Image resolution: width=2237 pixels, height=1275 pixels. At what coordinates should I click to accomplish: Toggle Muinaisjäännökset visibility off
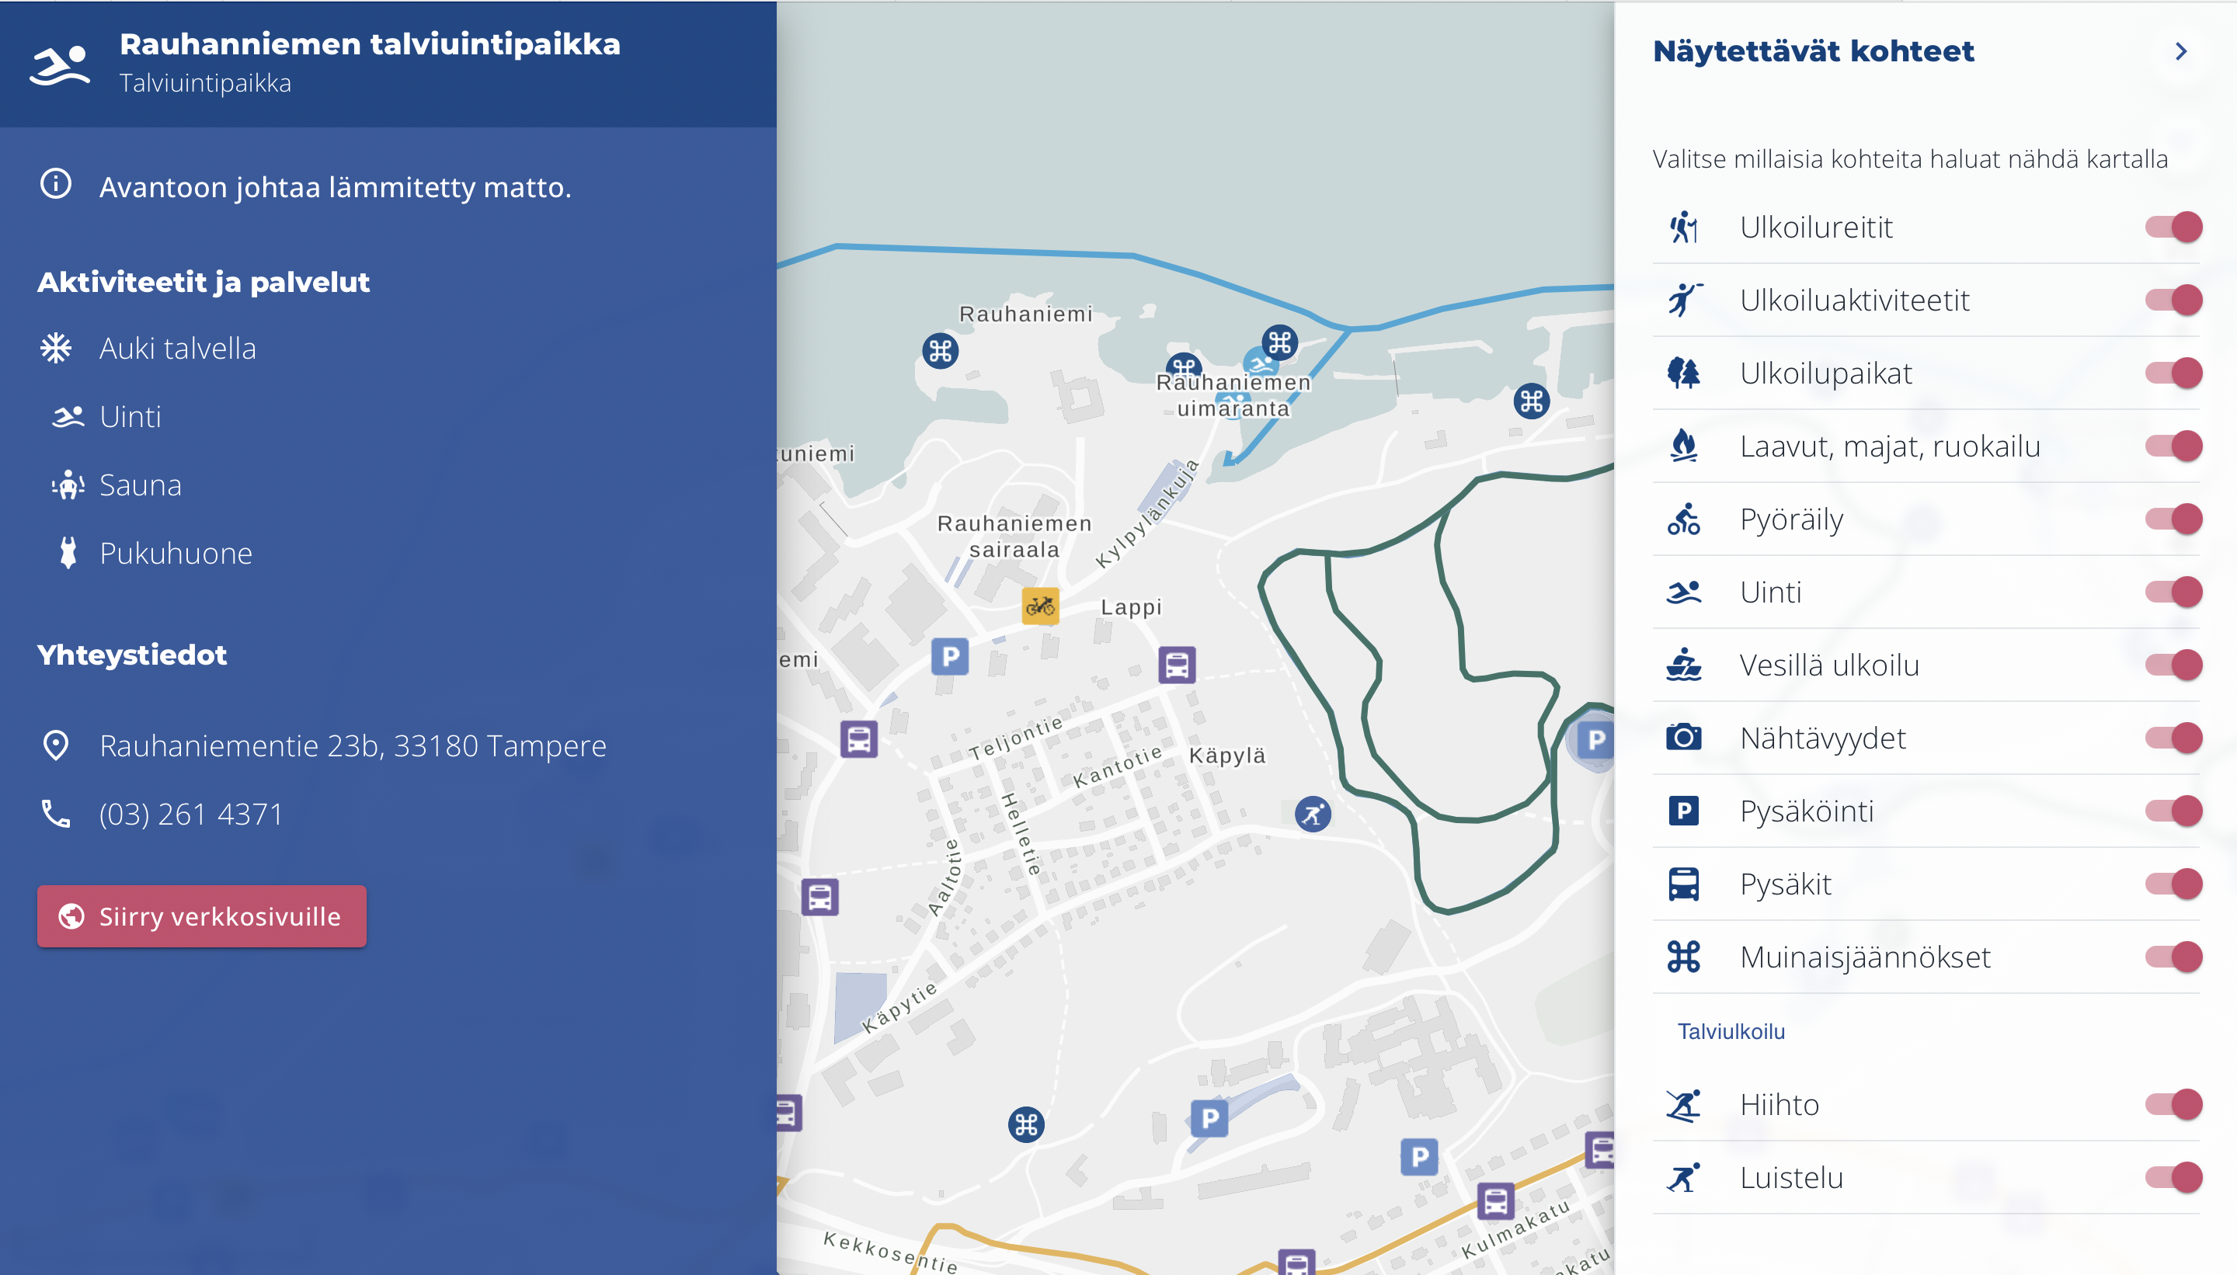pyautogui.click(x=2173, y=957)
